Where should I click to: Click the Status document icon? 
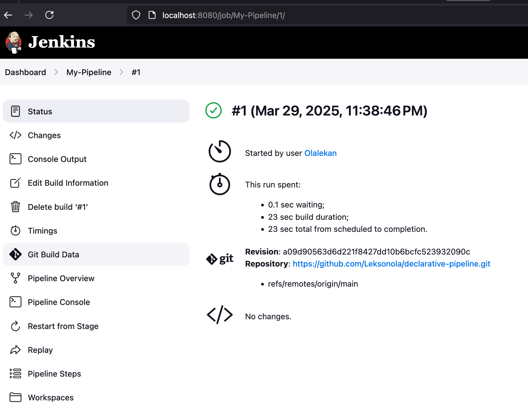[15, 111]
